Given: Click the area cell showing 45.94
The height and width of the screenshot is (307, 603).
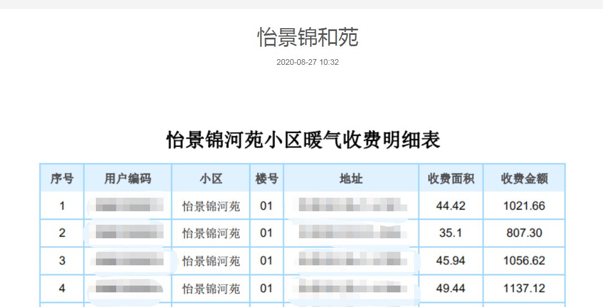Looking at the screenshot, I should (x=451, y=261).
